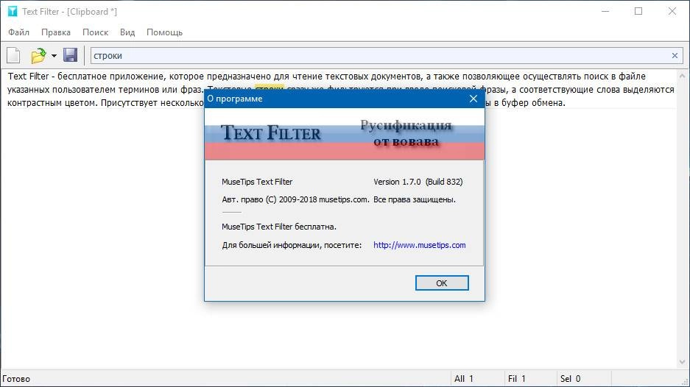This screenshot has height=387, width=690.
Task: Open the Поиск menu
Action: 95,32
